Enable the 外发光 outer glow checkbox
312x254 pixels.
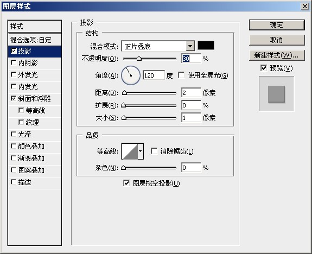pos(14,74)
